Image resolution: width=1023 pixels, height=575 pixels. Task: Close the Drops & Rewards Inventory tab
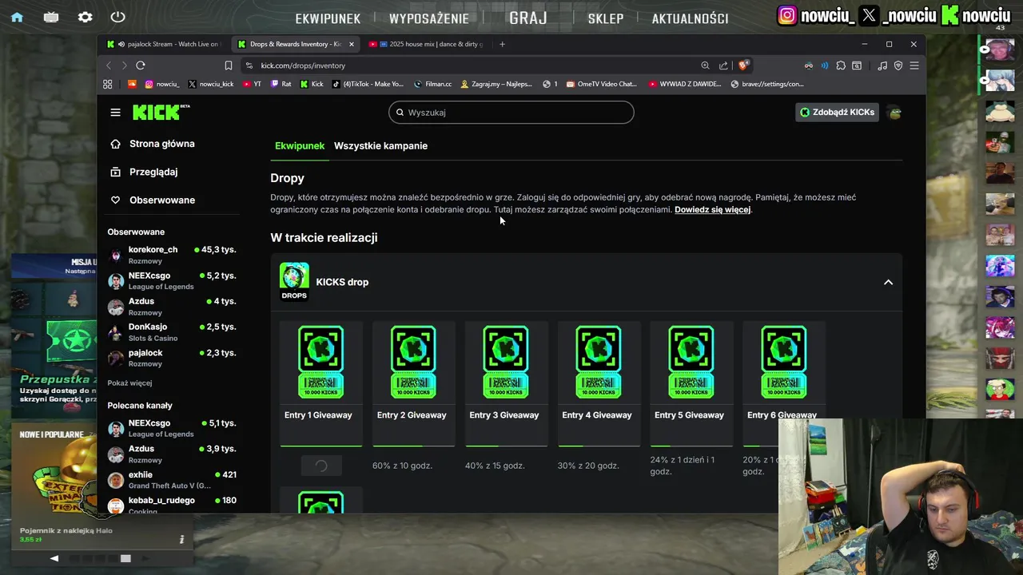[x=351, y=44]
